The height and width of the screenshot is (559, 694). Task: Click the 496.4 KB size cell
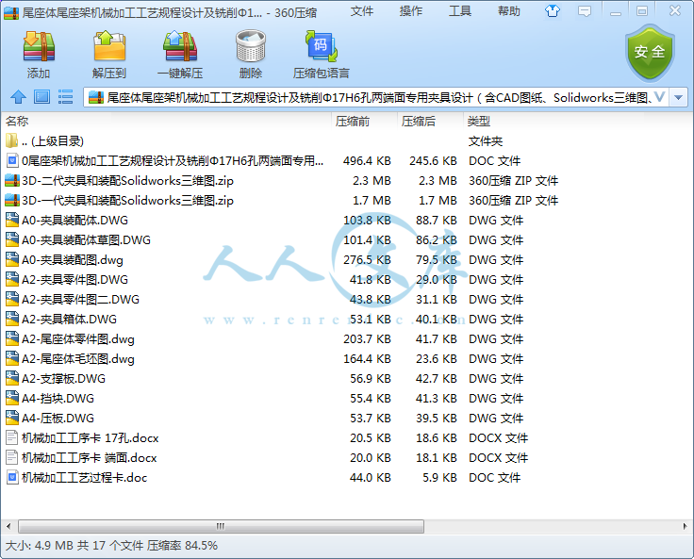[x=367, y=160]
